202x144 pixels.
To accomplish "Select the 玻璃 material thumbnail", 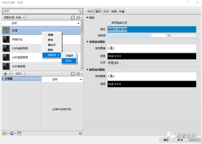I will (x=6, y=30).
